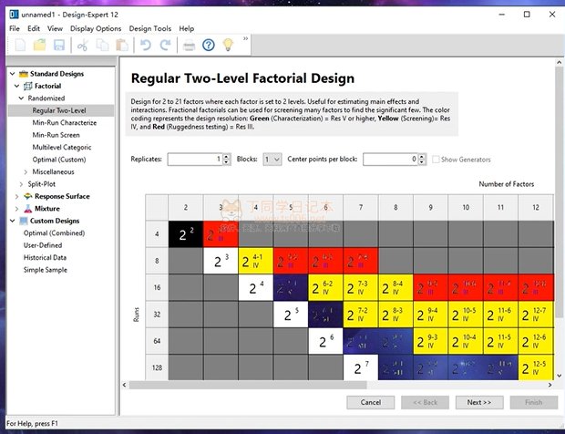This screenshot has height=434, width=565.
Task: Click the Open folder toolbar icon
Action: click(x=38, y=45)
